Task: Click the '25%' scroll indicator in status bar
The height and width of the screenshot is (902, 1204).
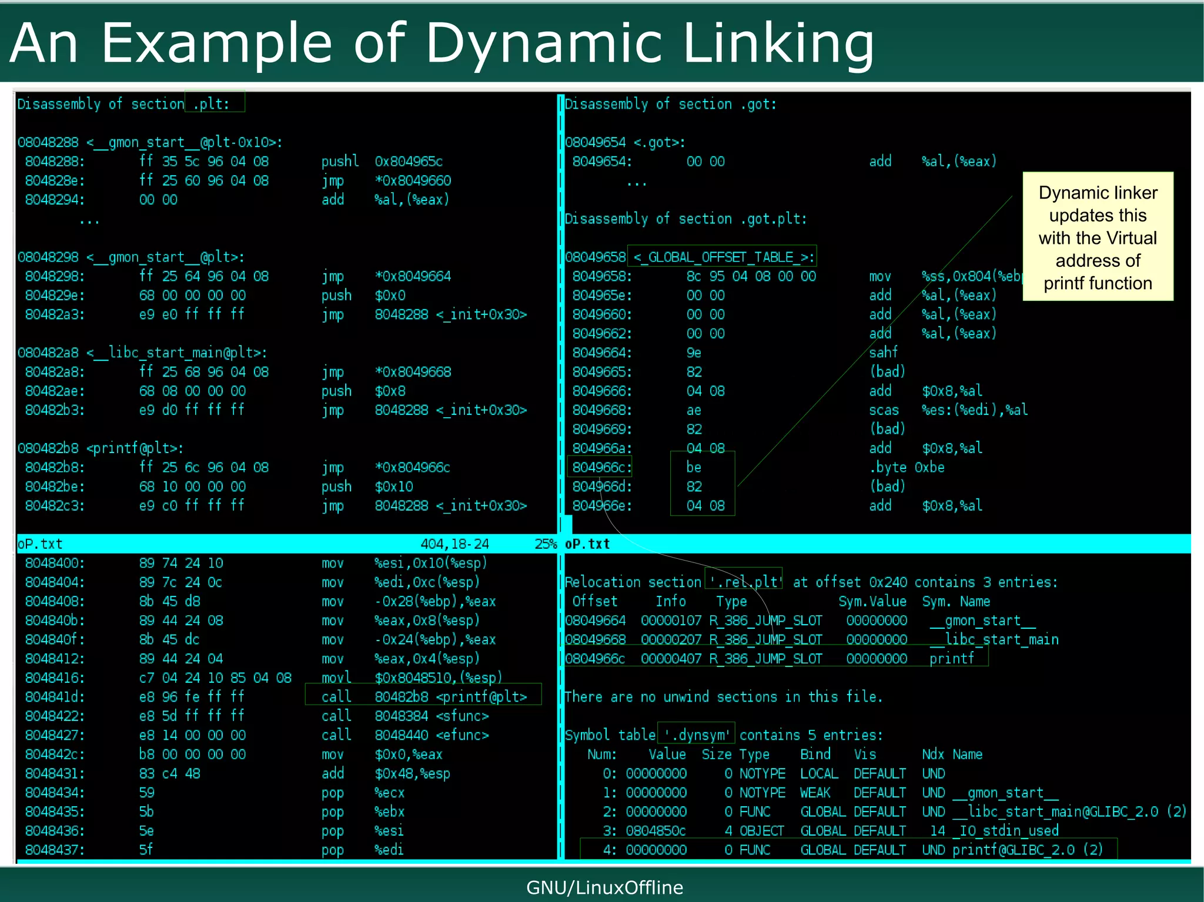Action: point(546,544)
